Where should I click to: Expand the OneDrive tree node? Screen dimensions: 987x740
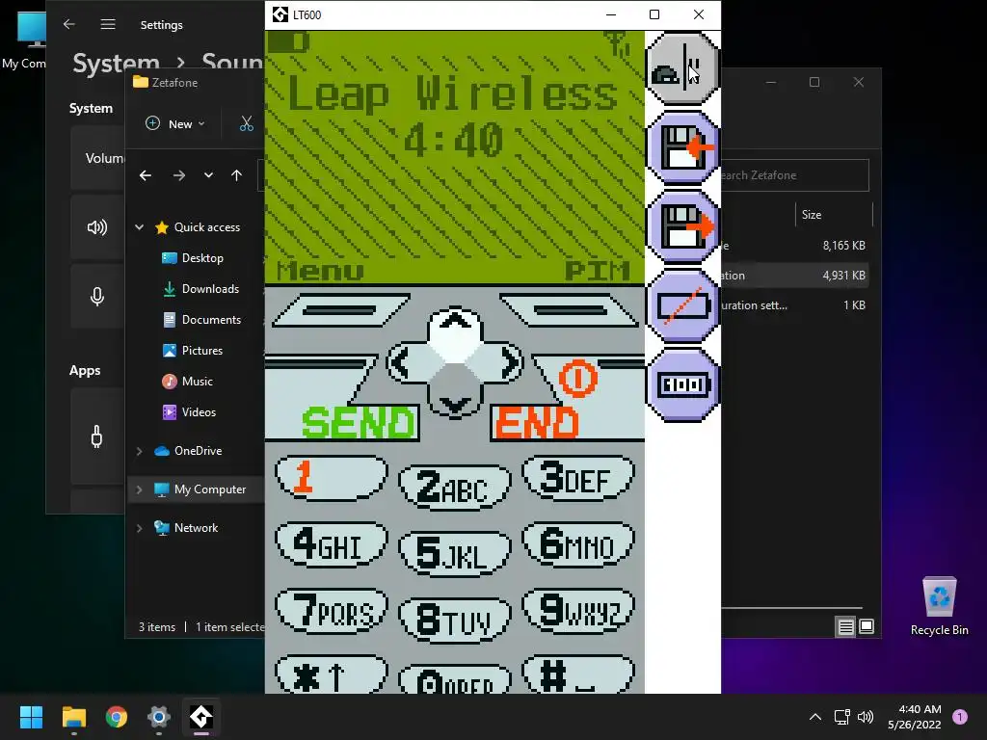139,451
